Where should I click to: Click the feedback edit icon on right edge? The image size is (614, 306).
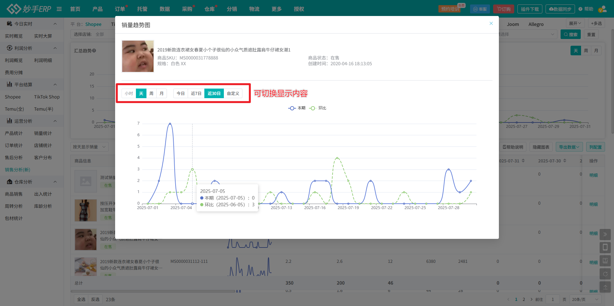point(605,261)
